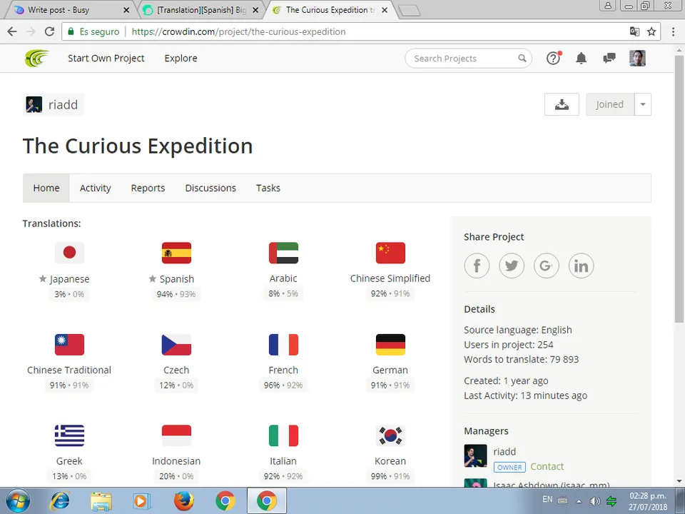This screenshot has height=514, width=685.
Task: Click the browser reload icon
Action: coord(49,31)
